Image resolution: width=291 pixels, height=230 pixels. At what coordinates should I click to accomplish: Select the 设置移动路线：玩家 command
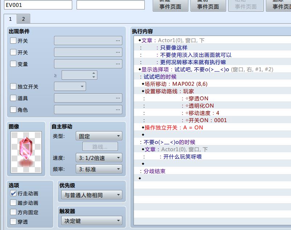(x=212, y=91)
